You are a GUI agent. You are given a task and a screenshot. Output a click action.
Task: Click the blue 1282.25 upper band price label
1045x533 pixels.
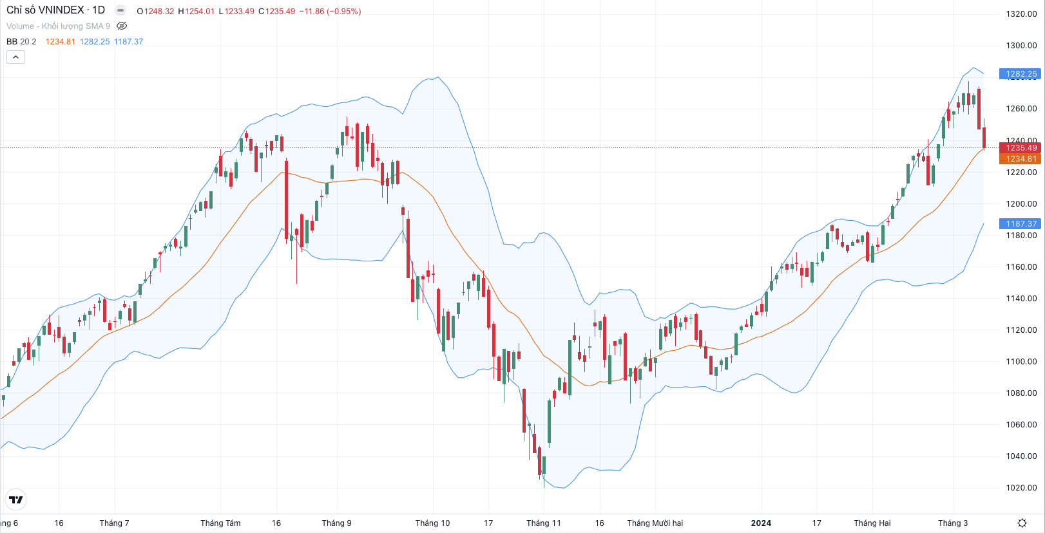tap(1020, 74)
